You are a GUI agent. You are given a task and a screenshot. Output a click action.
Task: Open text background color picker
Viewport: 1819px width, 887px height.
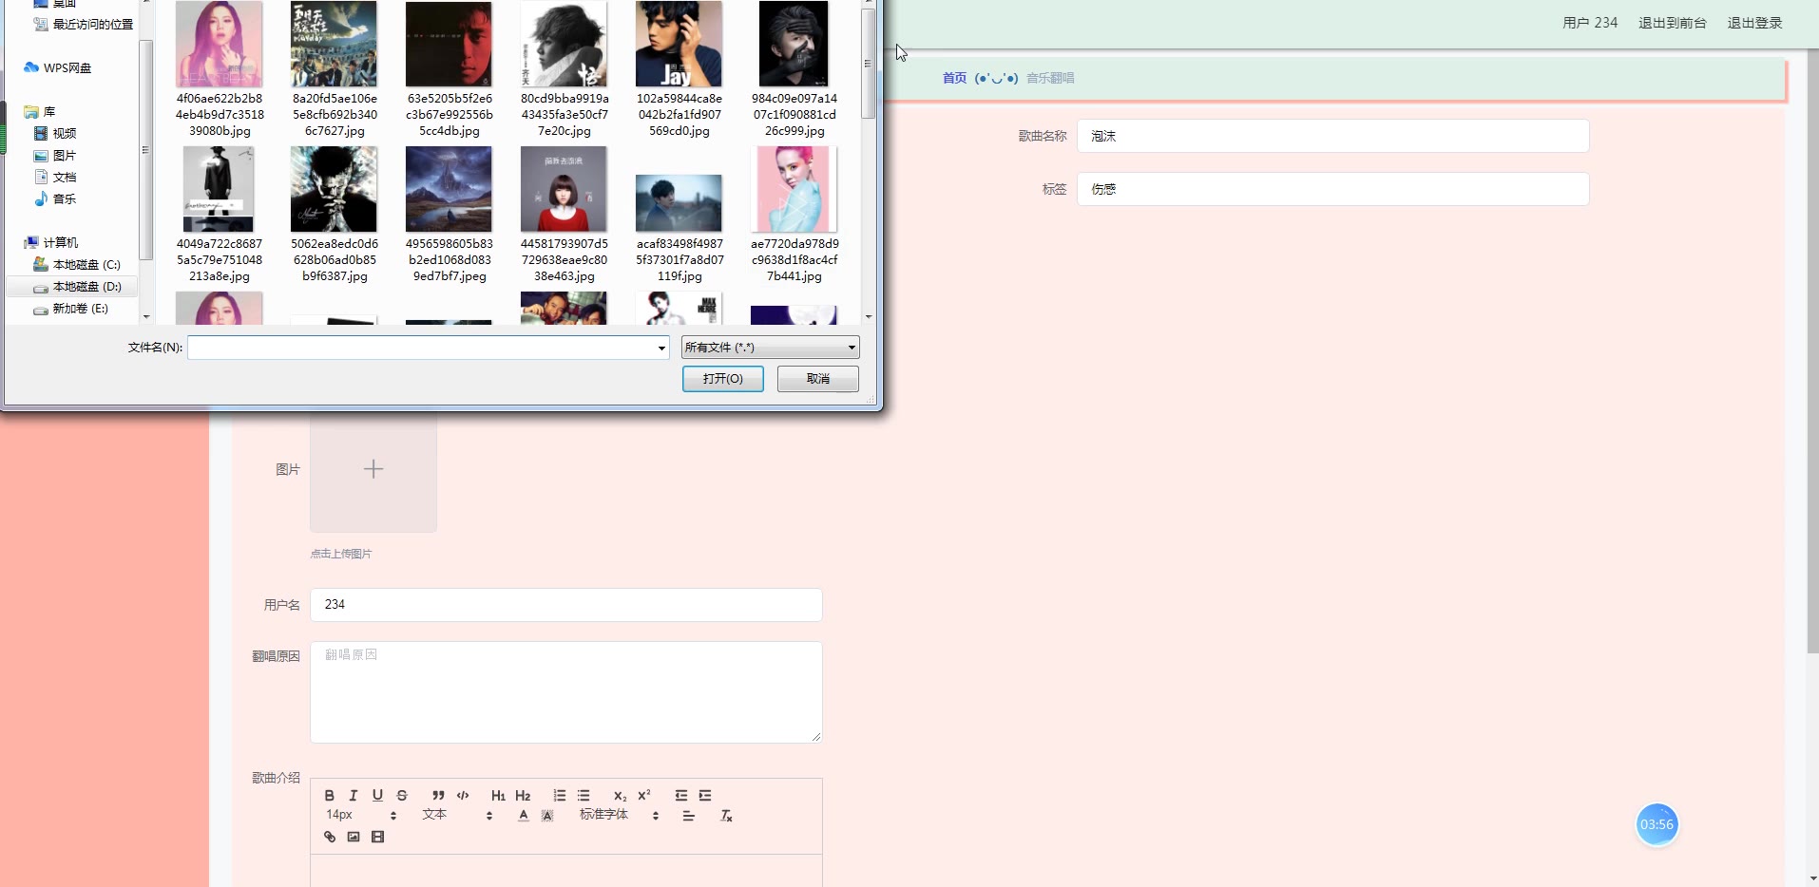pyautogui.click(x=547, y=816)
